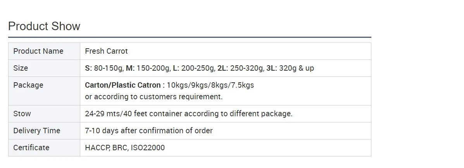Screen dimensions: 464x168
Task: Select the Product Name label cell
Action: point(38,51)
